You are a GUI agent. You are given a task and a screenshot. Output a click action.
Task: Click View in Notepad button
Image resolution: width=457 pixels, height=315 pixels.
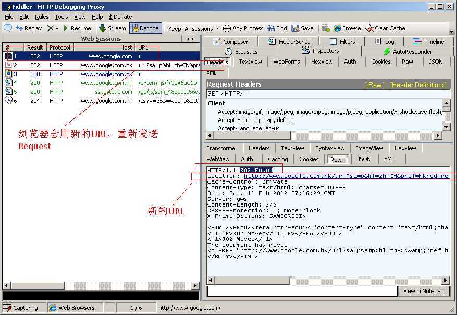coord(424,291)
